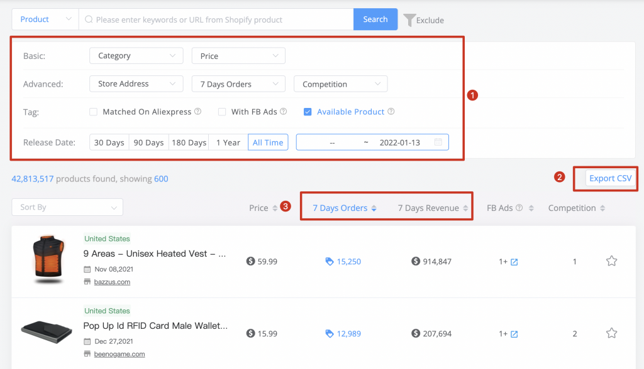Check the With FB Ads option
The height and width of the screenshot is (369, 644).
[222, 112]
